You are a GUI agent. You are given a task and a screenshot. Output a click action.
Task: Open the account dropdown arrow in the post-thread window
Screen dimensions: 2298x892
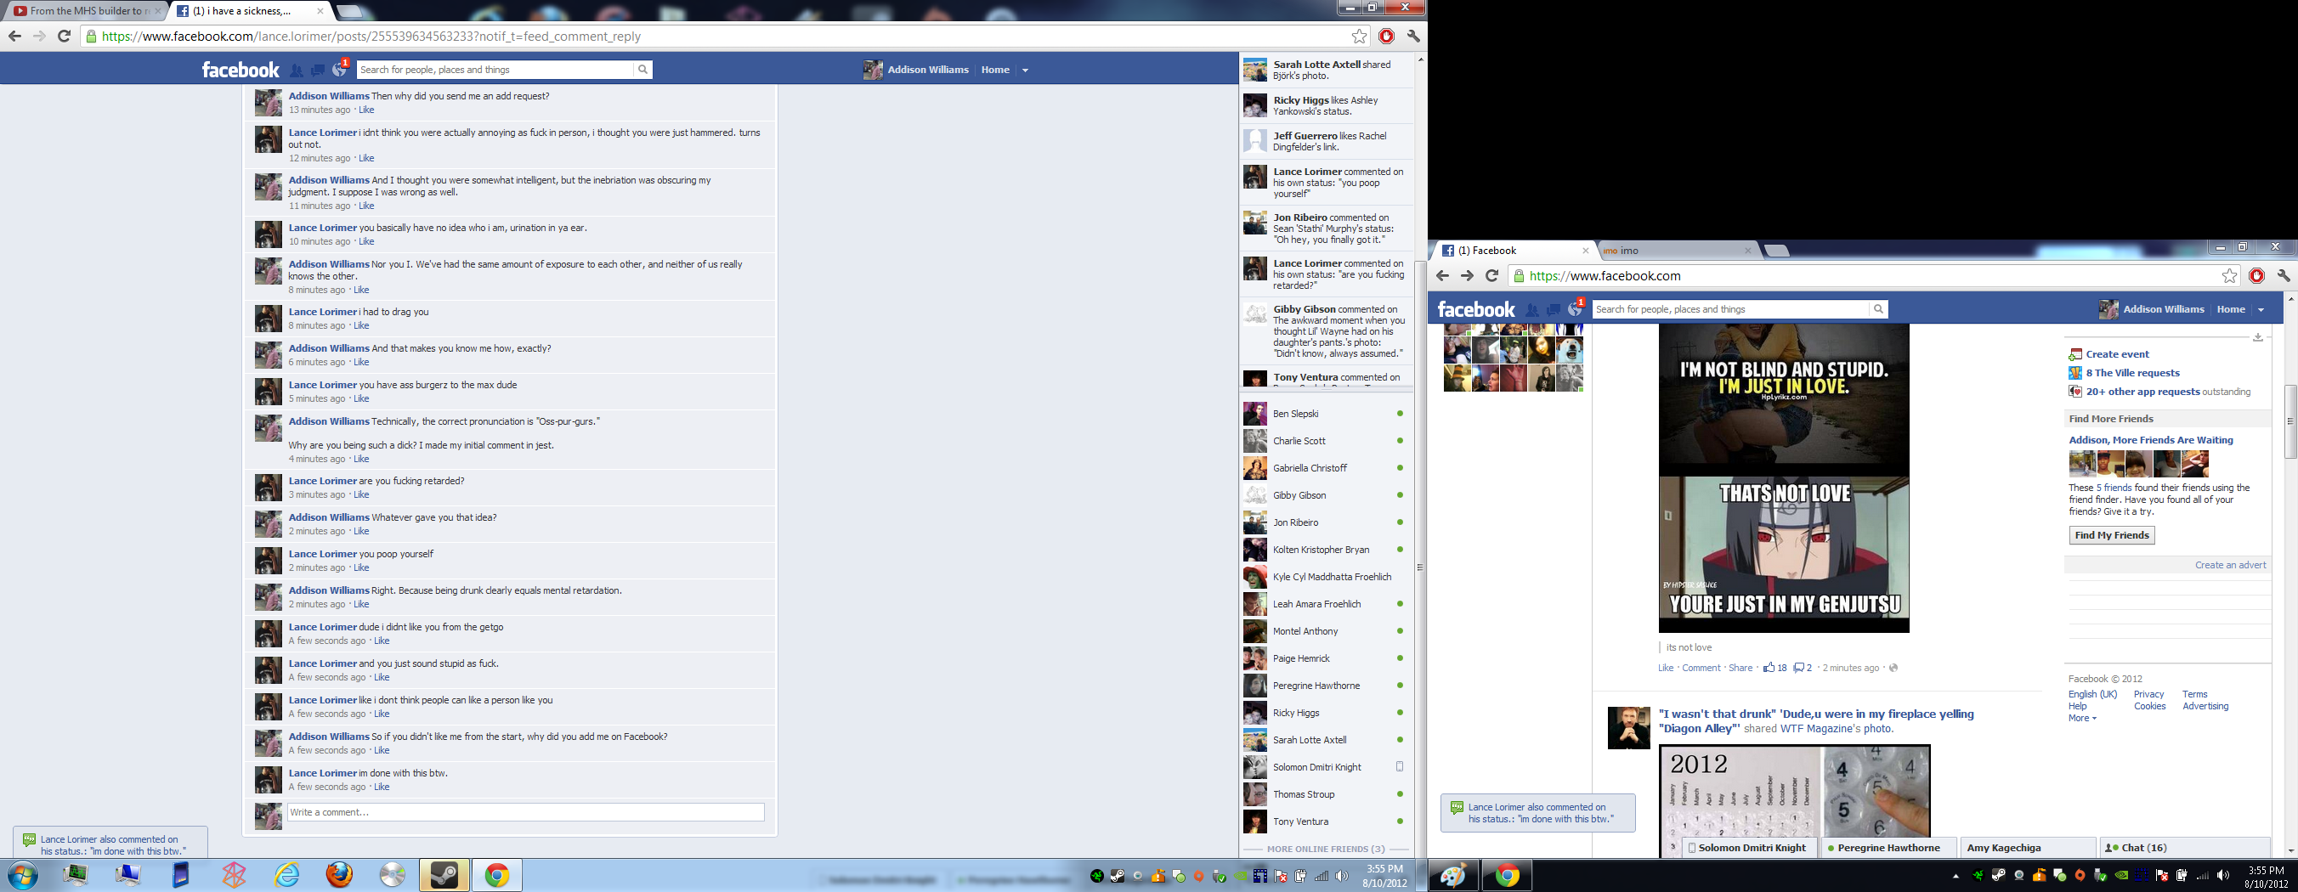pos(1025,71)
